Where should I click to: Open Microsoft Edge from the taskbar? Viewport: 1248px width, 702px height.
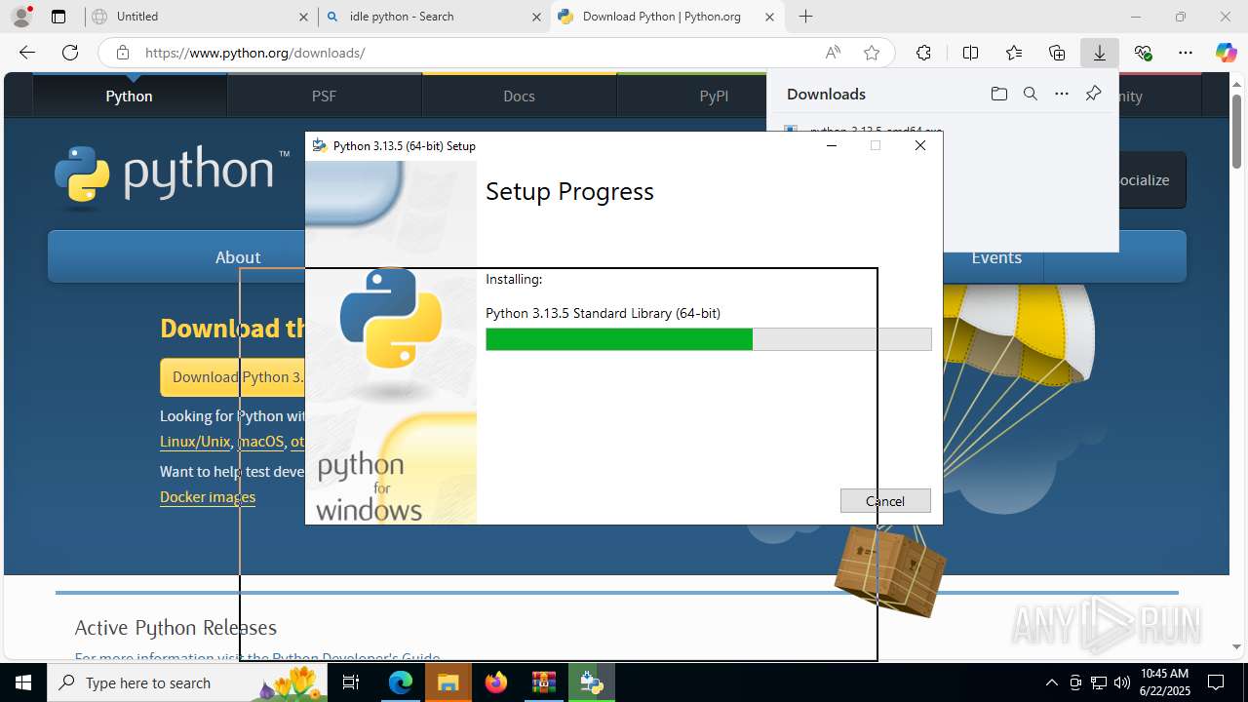pos(401,682)
